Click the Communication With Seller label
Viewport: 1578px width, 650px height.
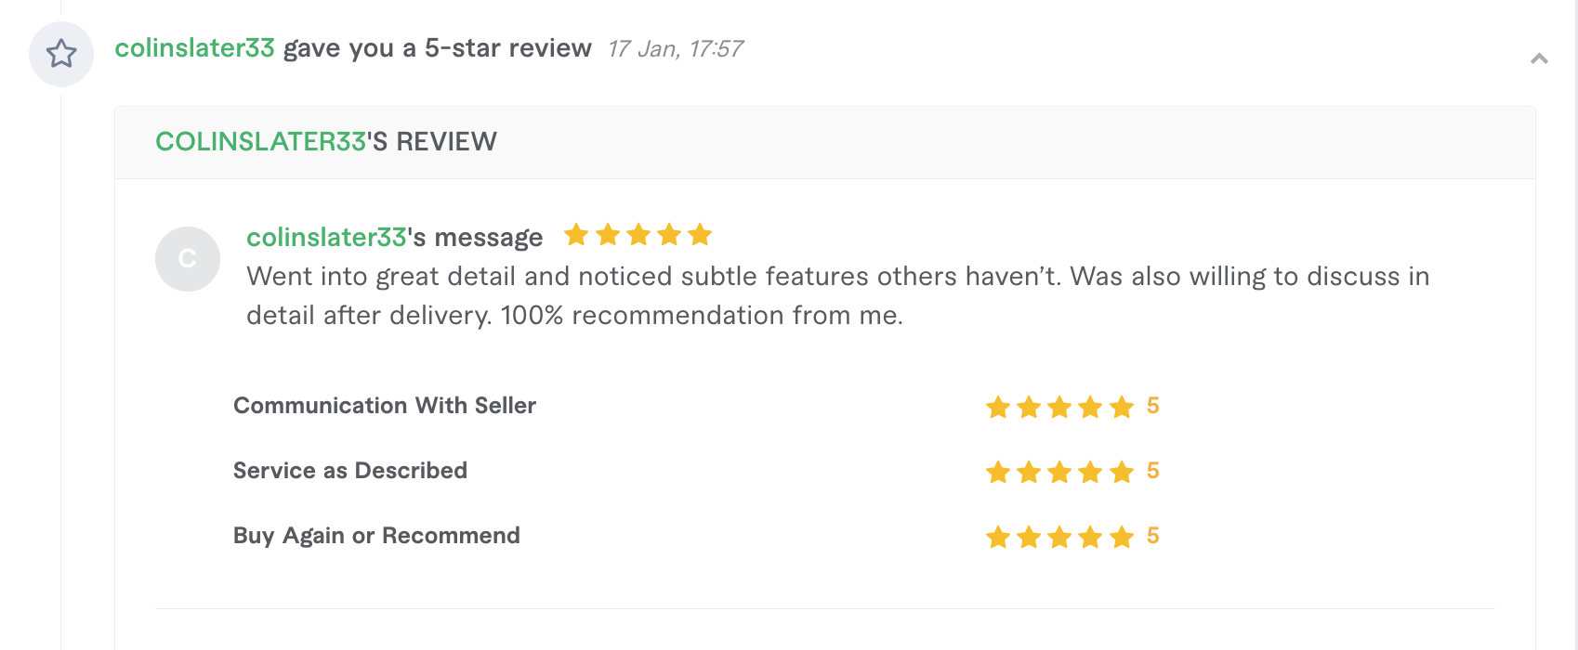pyautogui.click(x=385, y=406)
